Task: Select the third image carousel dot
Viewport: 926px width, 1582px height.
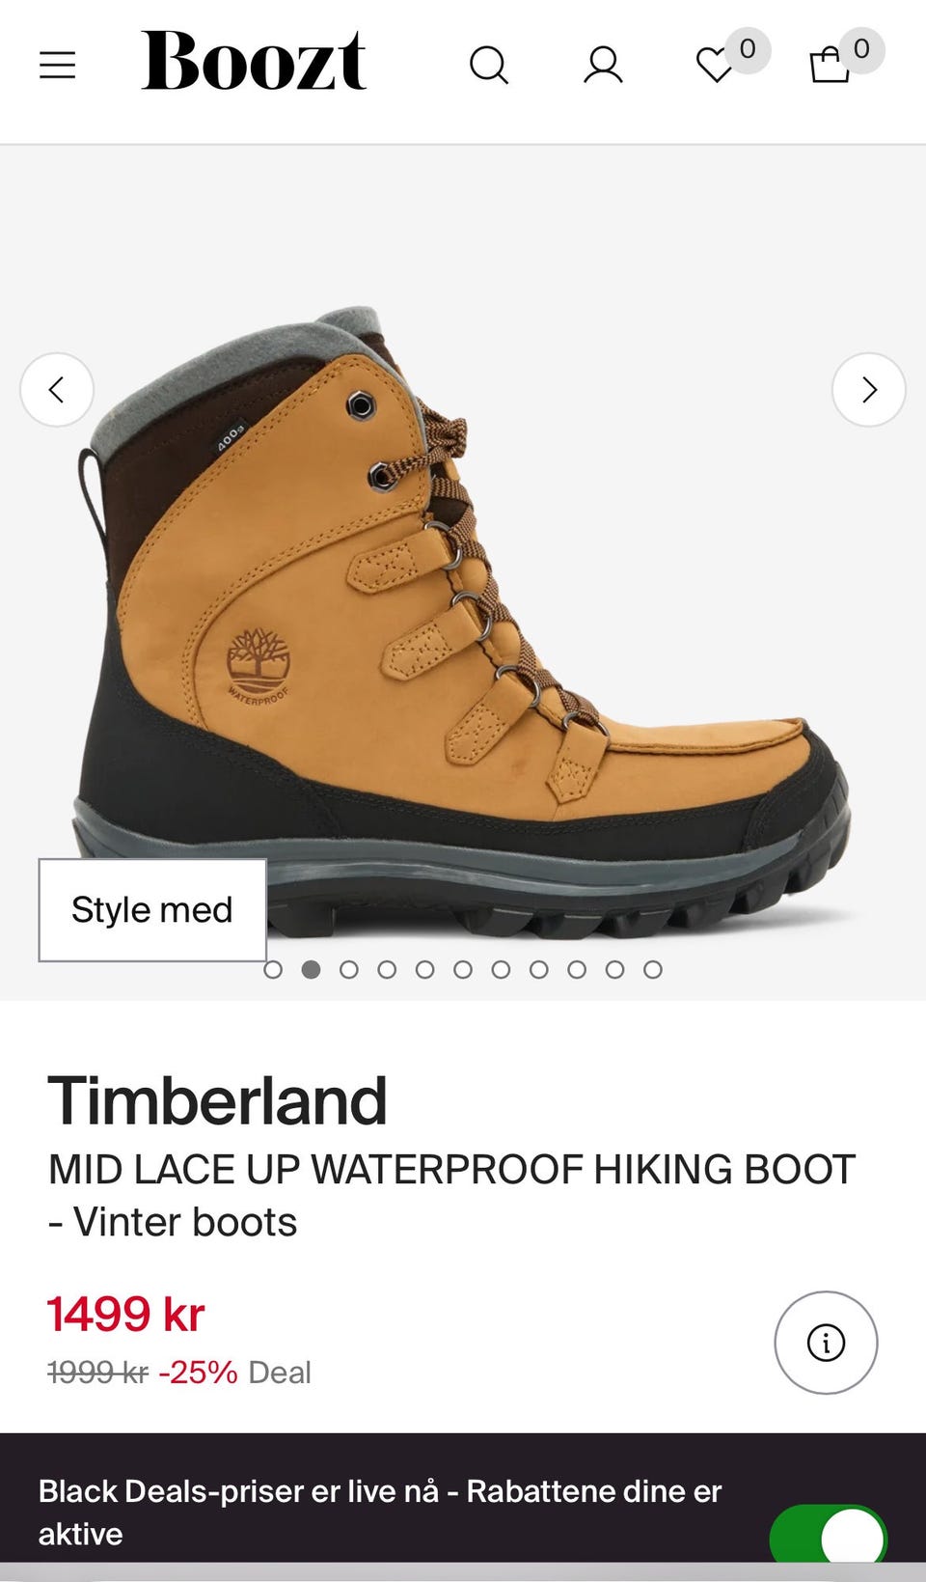Action: point(349,969)
